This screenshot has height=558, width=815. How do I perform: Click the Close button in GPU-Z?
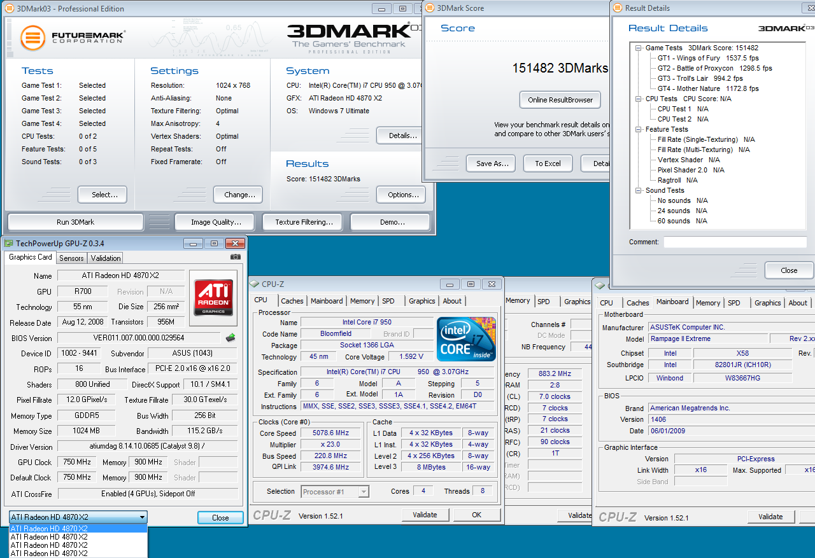pos(220,518)
